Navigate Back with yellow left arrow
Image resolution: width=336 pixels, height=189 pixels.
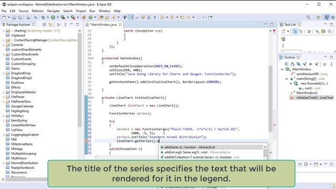pos(188,17)
